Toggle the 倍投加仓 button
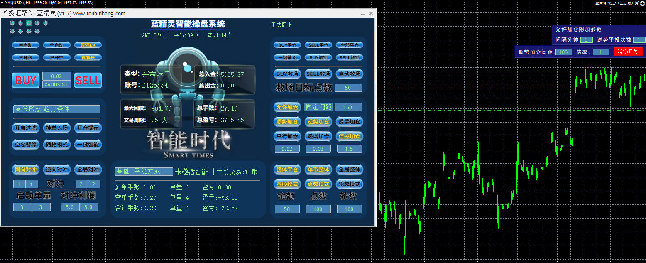 point(349,136)
